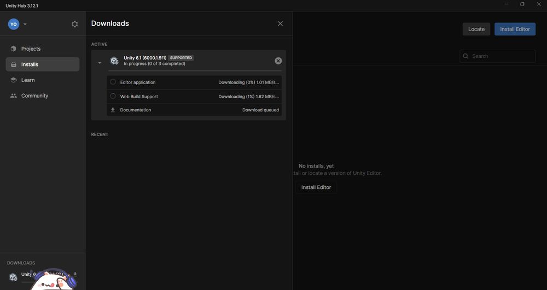
Task: Click the Web Build Support spinner icon
Action: coord(113,96)
